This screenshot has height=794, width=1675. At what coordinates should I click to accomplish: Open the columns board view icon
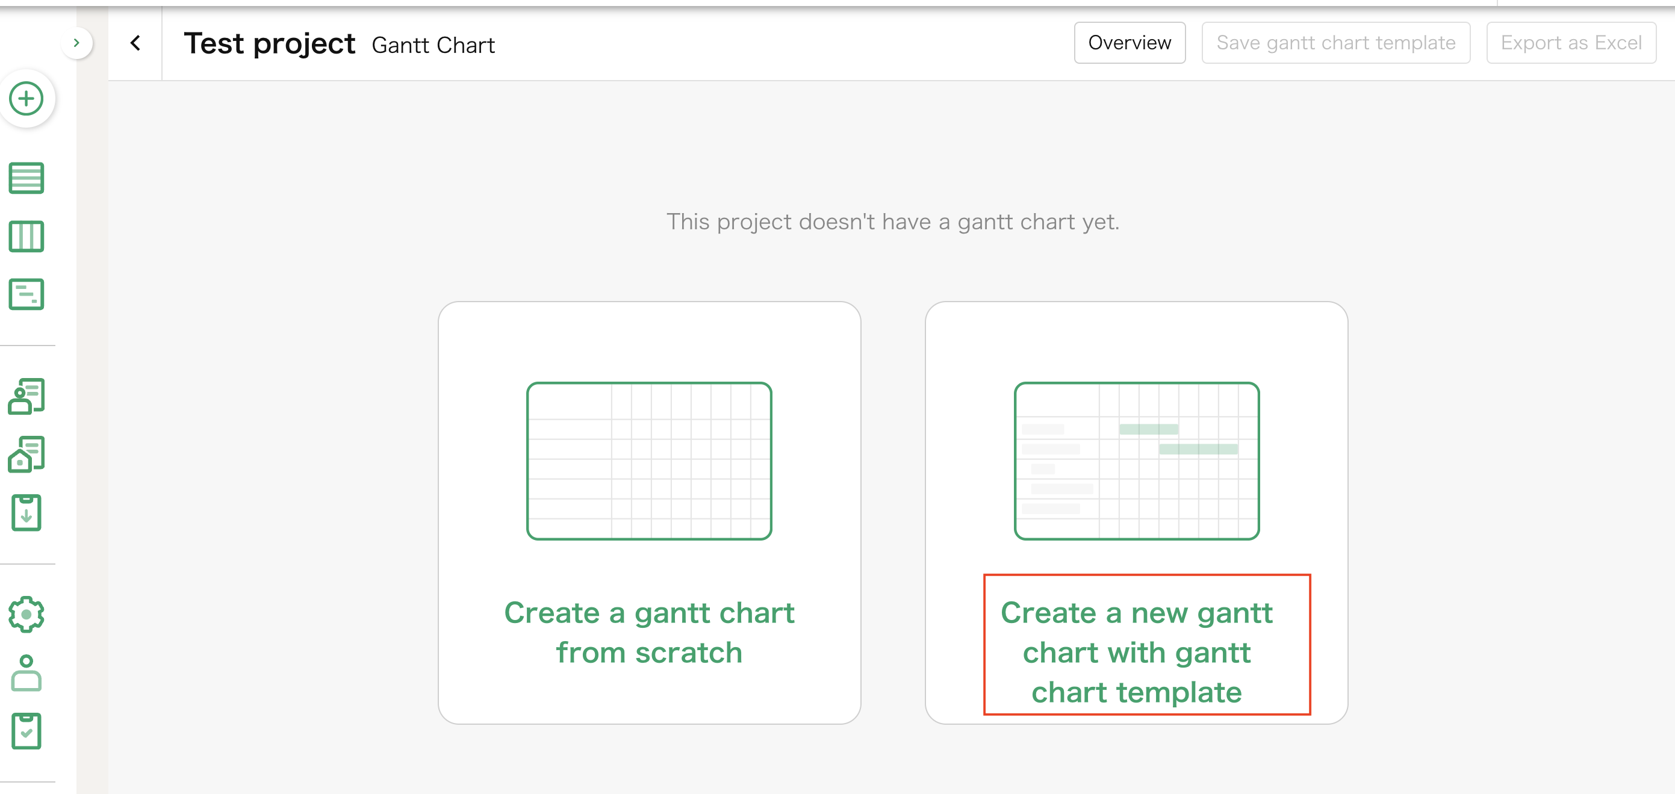pyautogui.click(x=26, y=237)
